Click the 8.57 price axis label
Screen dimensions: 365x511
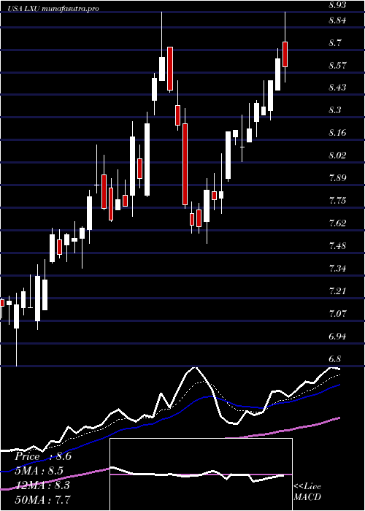[337, 65]
